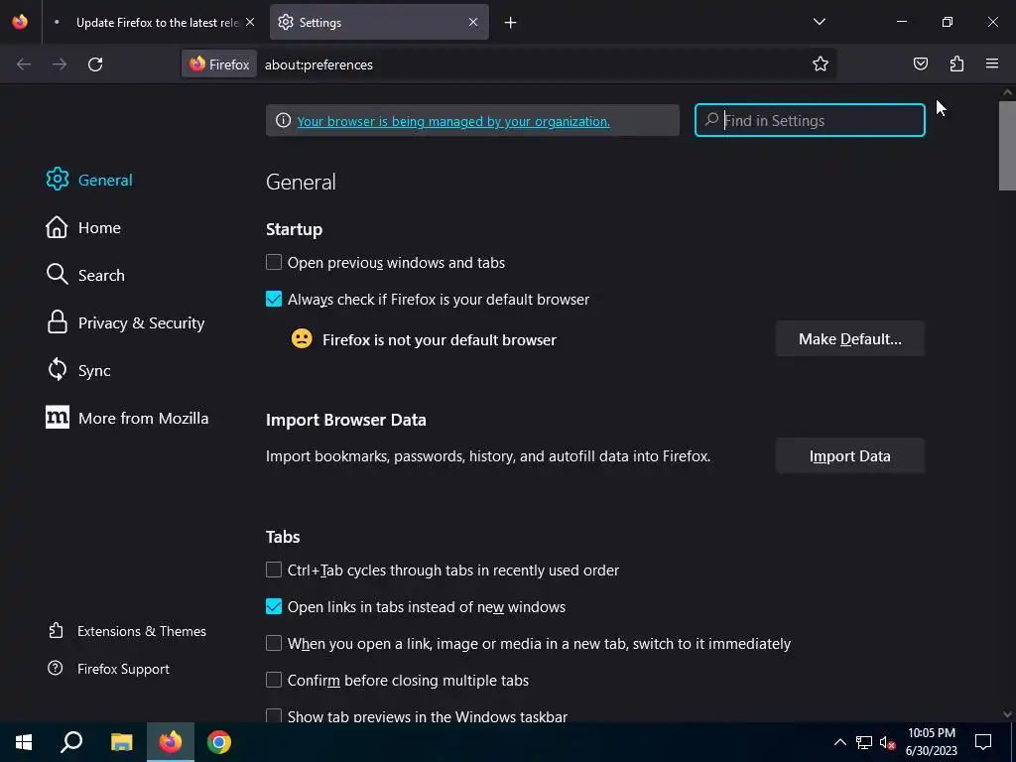Click the Make Default button
This screenshot has width=1016, height=762.
[849, 339]
